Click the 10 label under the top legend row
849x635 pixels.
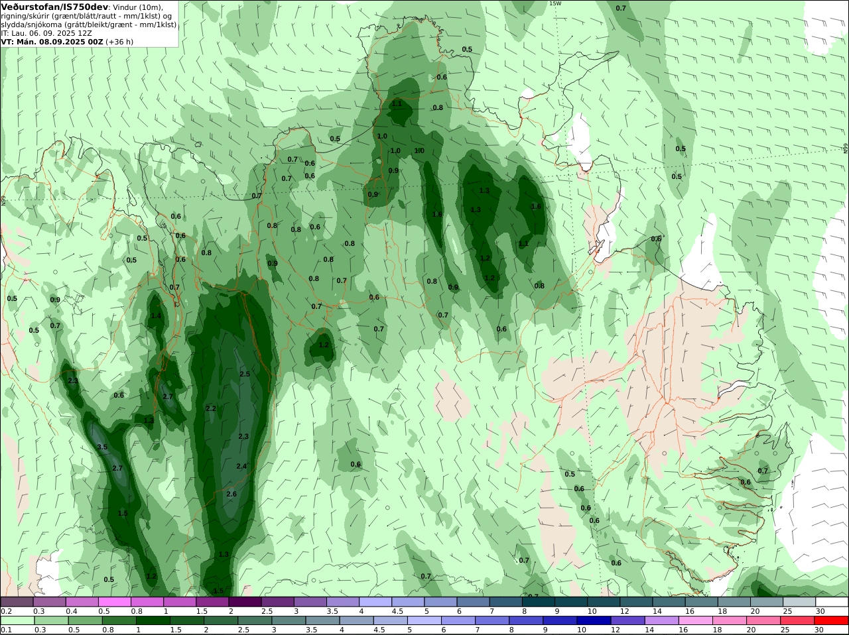point(592,611)
